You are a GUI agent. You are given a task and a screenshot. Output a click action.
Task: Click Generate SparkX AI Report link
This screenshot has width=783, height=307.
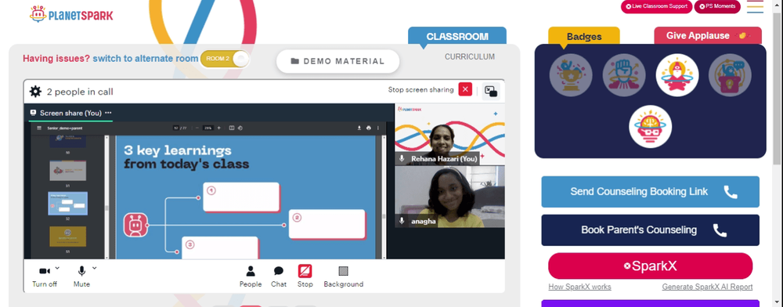point(707,287)
